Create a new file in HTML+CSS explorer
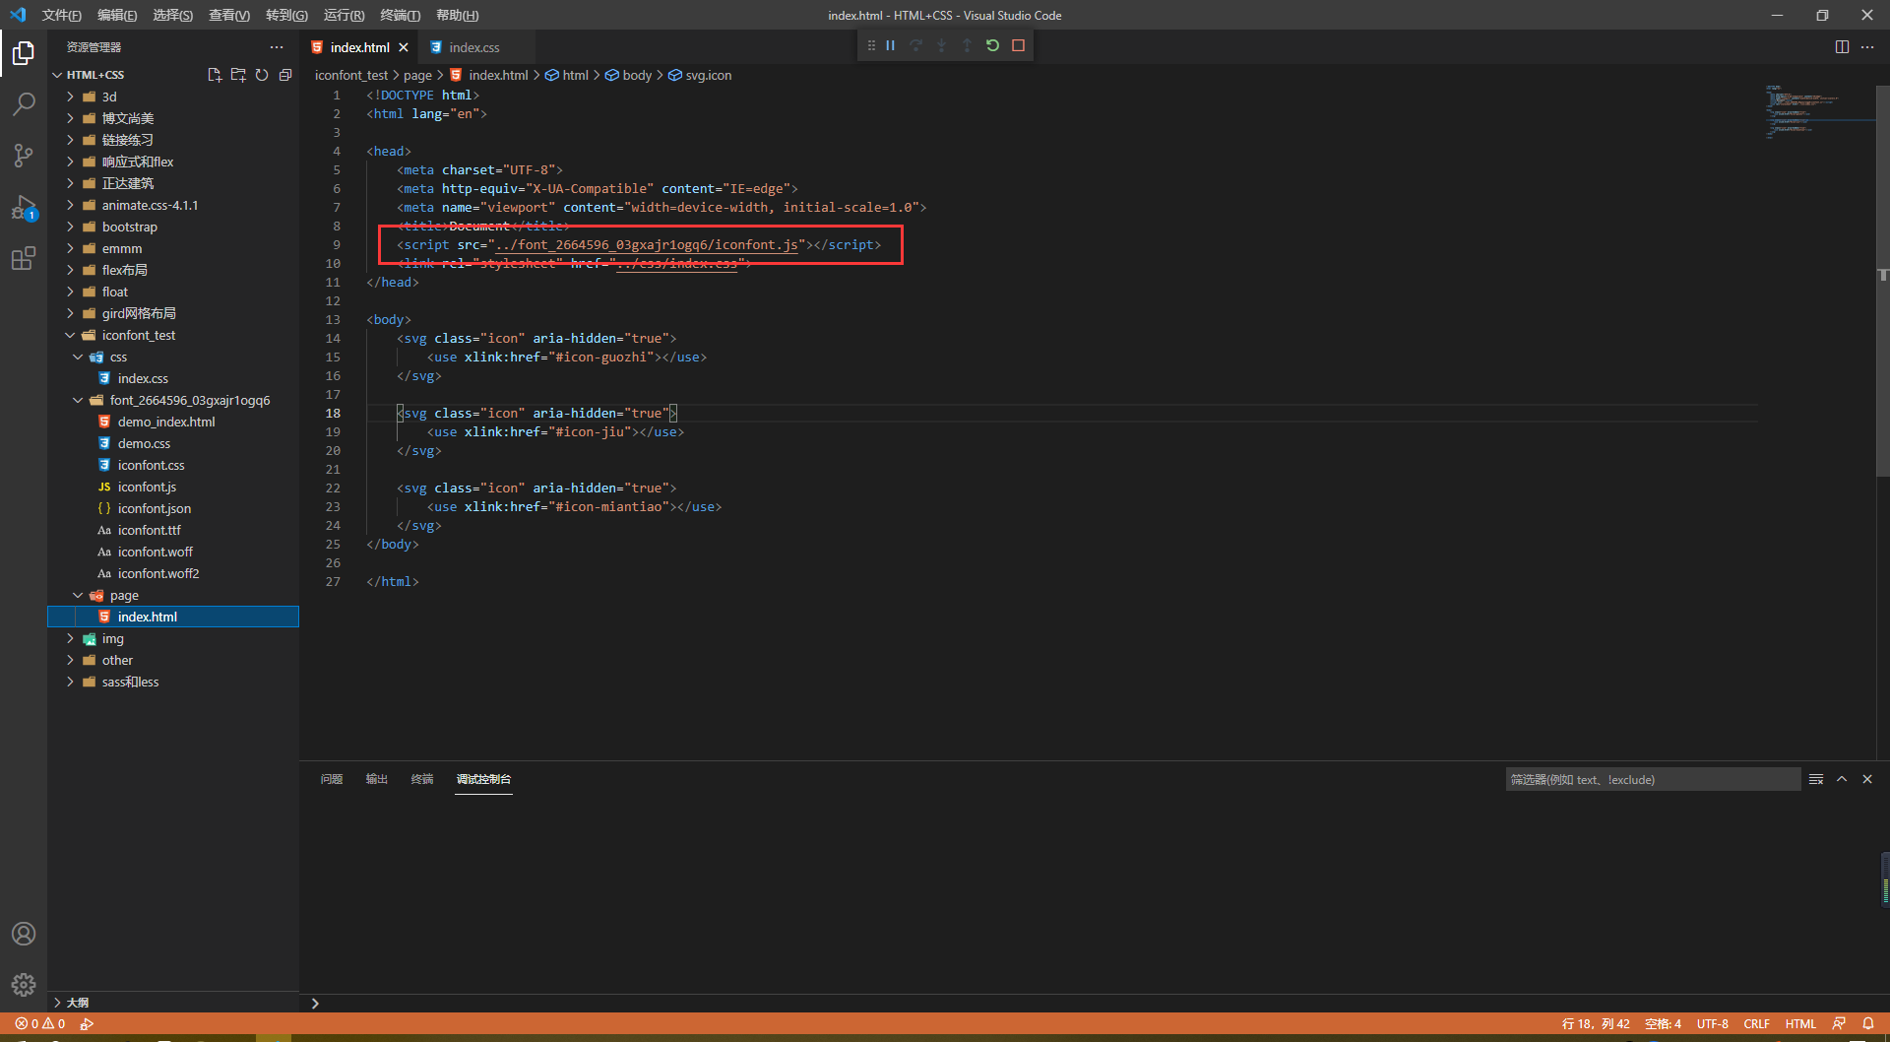The height and width of the screenshot is (1042, 1890). point(215,75)
